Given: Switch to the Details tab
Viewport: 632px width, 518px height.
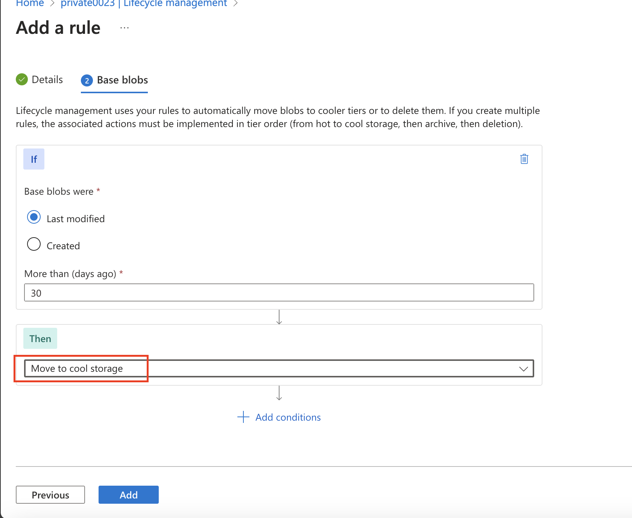Looking at the screenshot, I should pos(39,80).
